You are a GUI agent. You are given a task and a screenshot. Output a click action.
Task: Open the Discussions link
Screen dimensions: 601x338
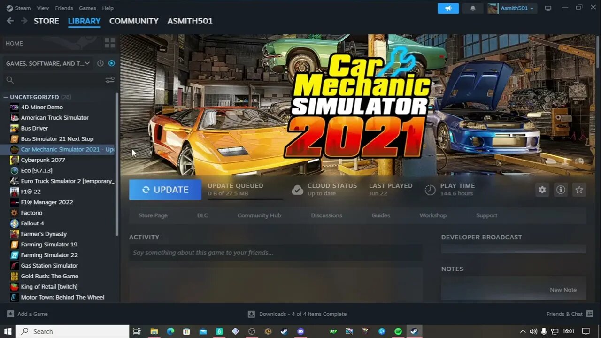[326, 215]
